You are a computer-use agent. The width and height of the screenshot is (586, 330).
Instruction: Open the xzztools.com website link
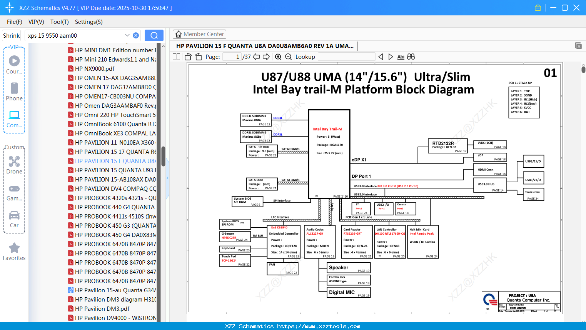[x=319, y=326]
